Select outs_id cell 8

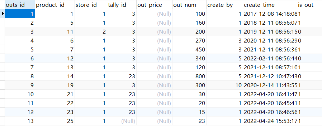(x=20, y=76)
